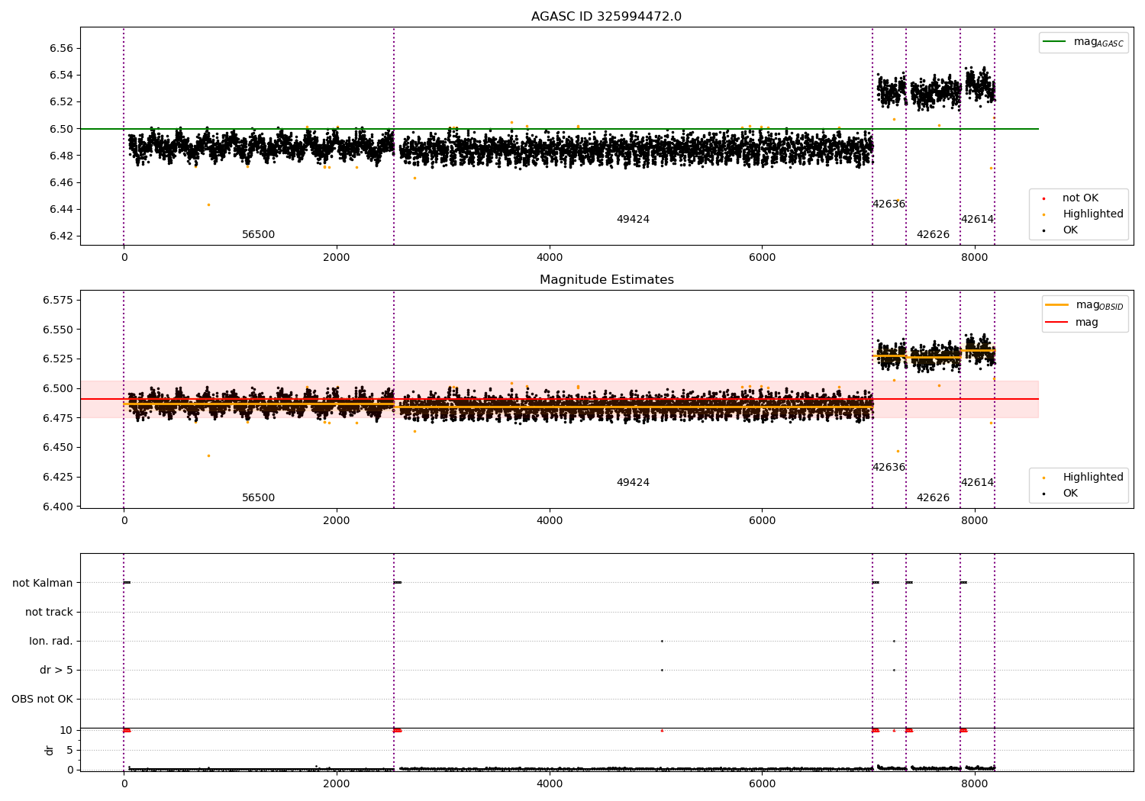Image resolution: width=1145 pixels, height=801 pixels.
Task: Select the 49424 obsid label in top plot
Action: [633, 220]
